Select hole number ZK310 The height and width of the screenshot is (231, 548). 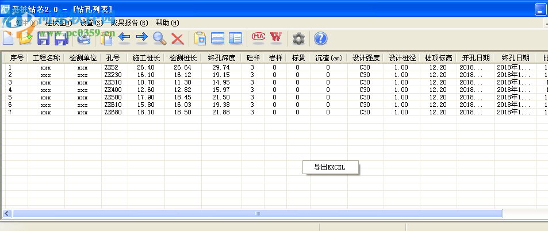[x=113, y=82]
